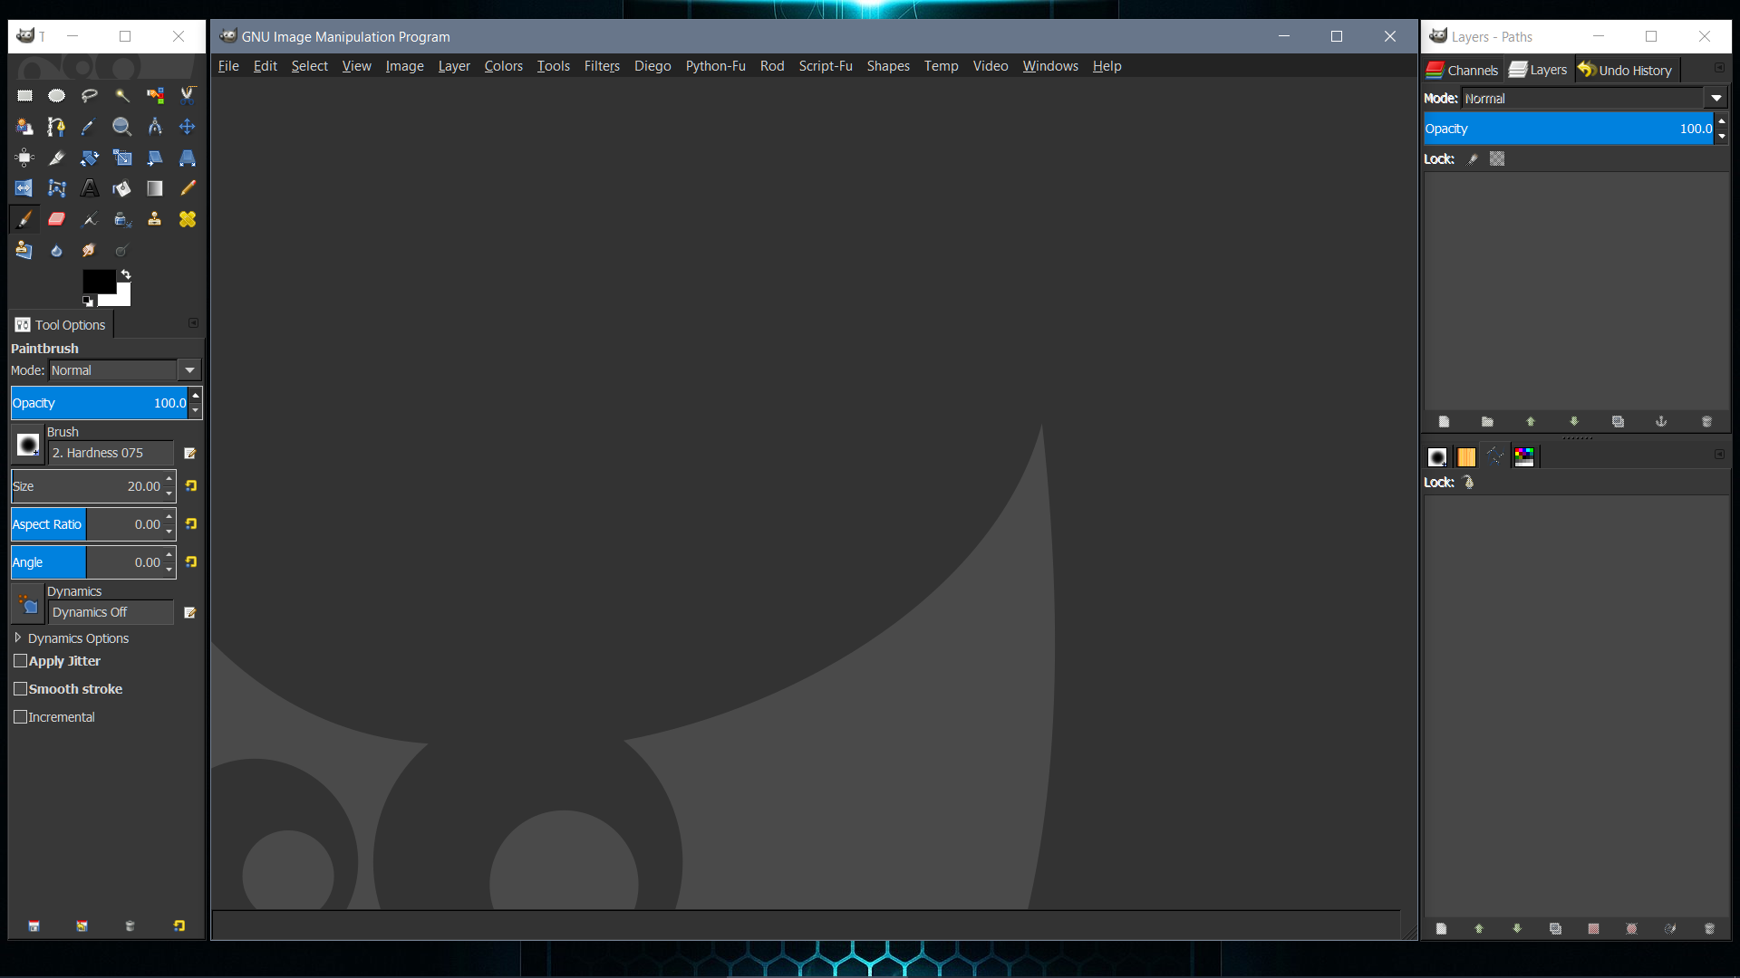Toggle Lock alpha channel in Layers panel
This screenshot has width=1740, height=978.
[x=1497, y=159]
